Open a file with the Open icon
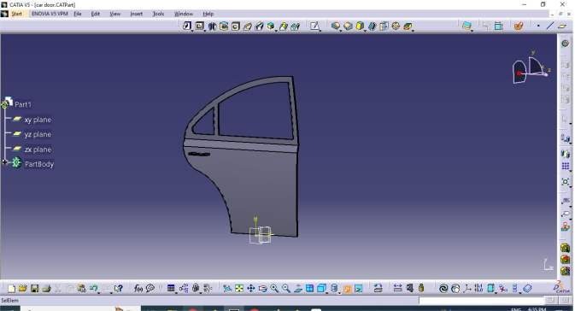Screen dimensions: 575x311 click(23, 289)
